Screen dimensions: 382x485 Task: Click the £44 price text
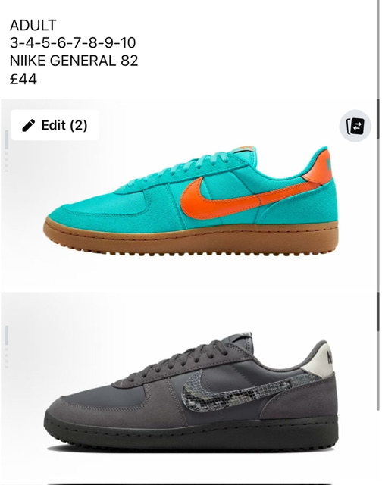(23, 79)
